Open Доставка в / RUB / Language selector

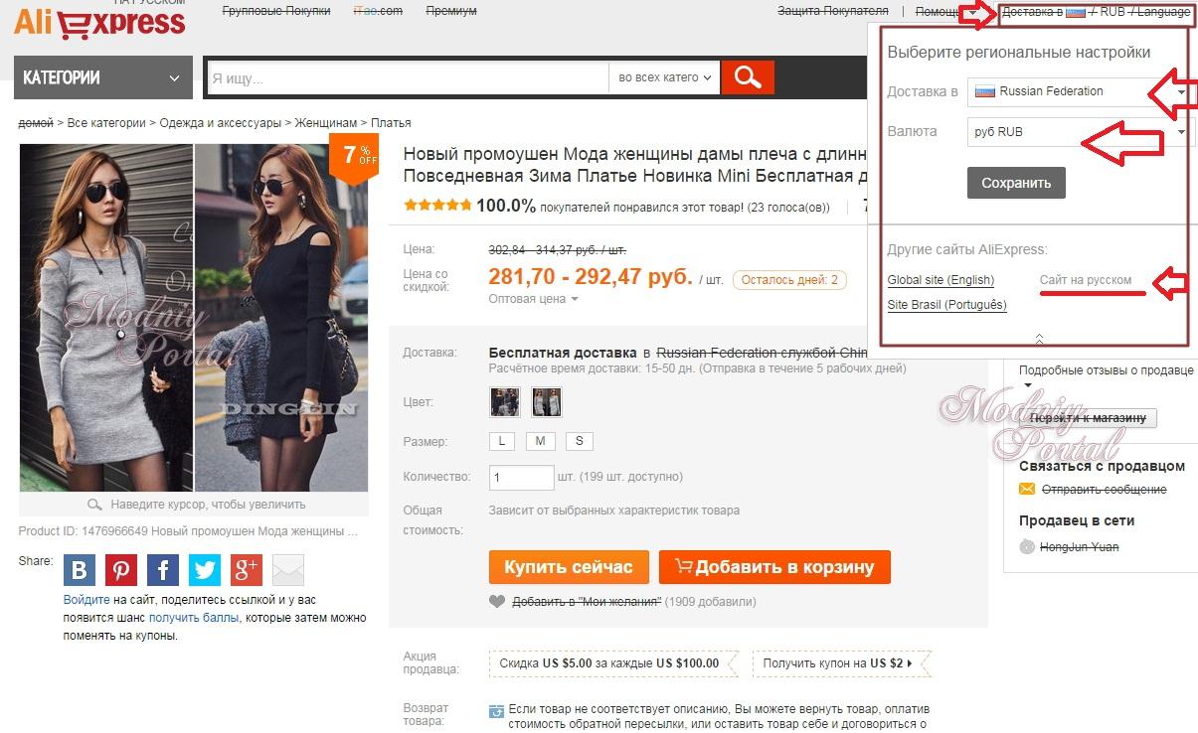(1096, 12)
